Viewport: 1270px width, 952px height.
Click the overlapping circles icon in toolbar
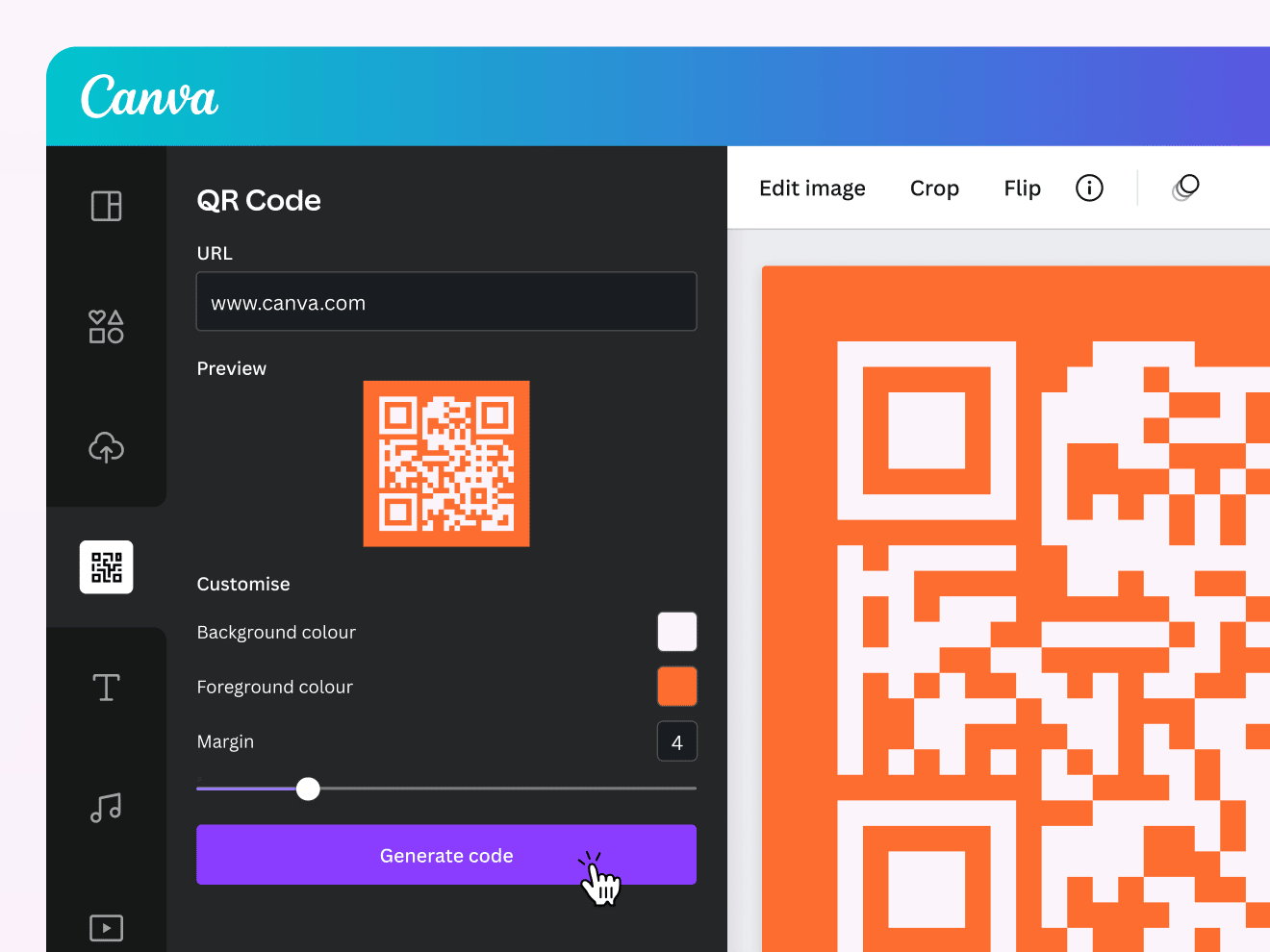pos(1185,188)
